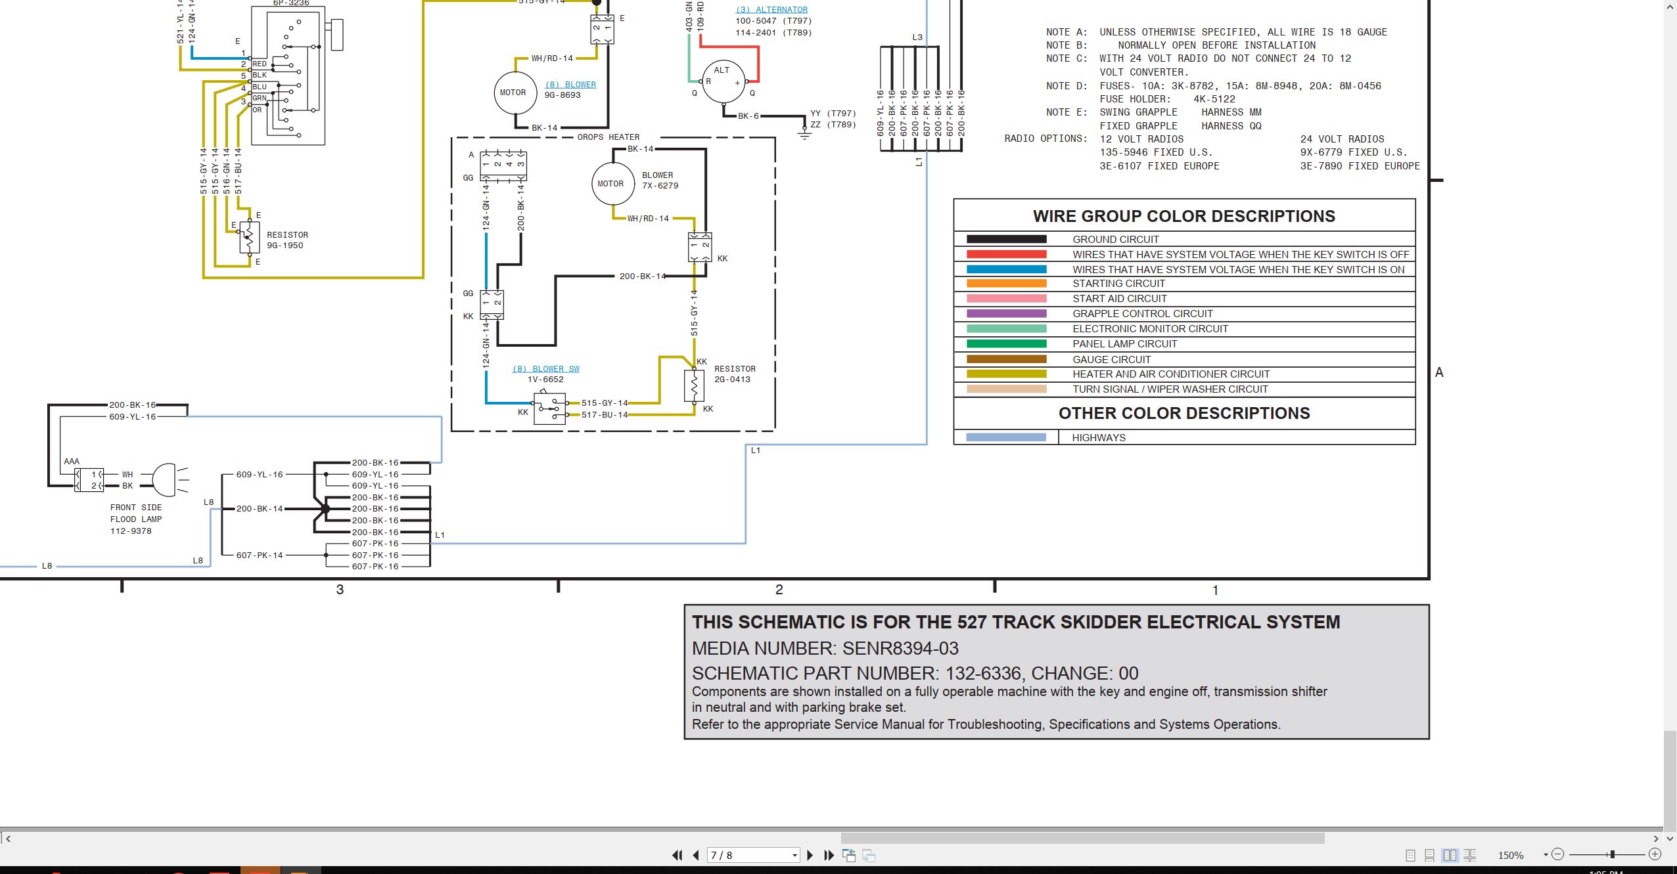Click the yellow Heater and Air Conditioner swatch
This screenshot has height=874, width=1677.
pyautogui.click(x=1006, y=374)
